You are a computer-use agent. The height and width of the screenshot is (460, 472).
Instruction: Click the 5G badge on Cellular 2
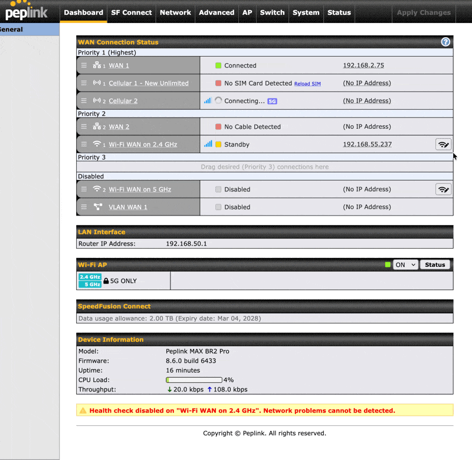tap(272, 101)
